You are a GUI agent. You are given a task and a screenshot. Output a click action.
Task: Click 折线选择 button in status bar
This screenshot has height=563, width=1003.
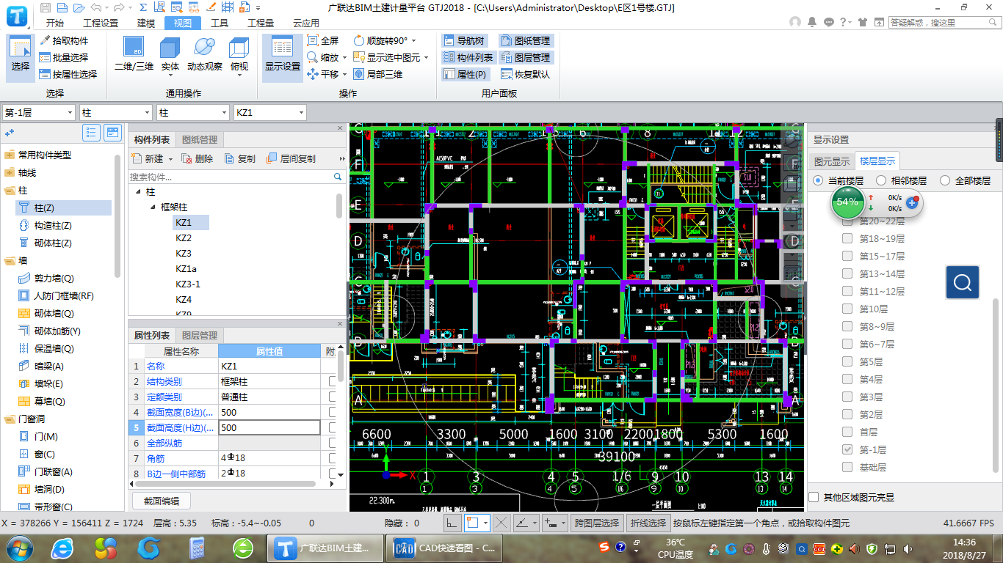648,523
